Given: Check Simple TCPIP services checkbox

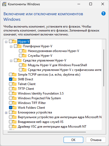Looking at the screenshot, I should (x=11, y=75).
